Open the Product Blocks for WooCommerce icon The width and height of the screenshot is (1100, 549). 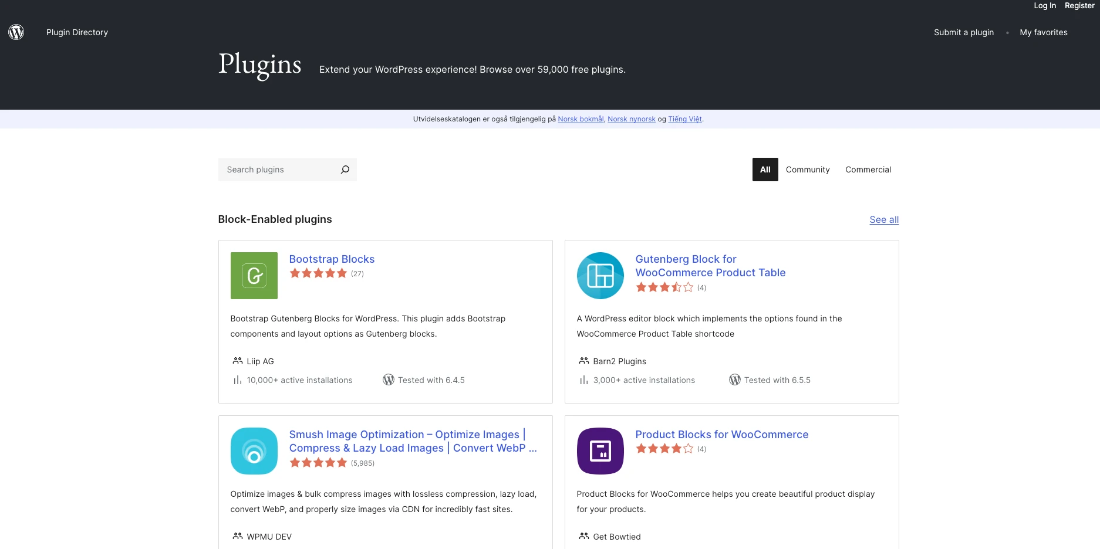click(600, 451)
